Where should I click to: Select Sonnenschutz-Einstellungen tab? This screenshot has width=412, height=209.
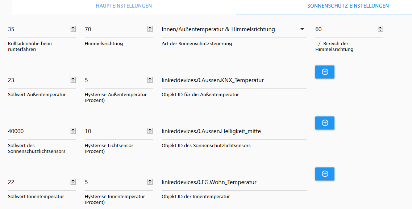(x=348, y=6)
